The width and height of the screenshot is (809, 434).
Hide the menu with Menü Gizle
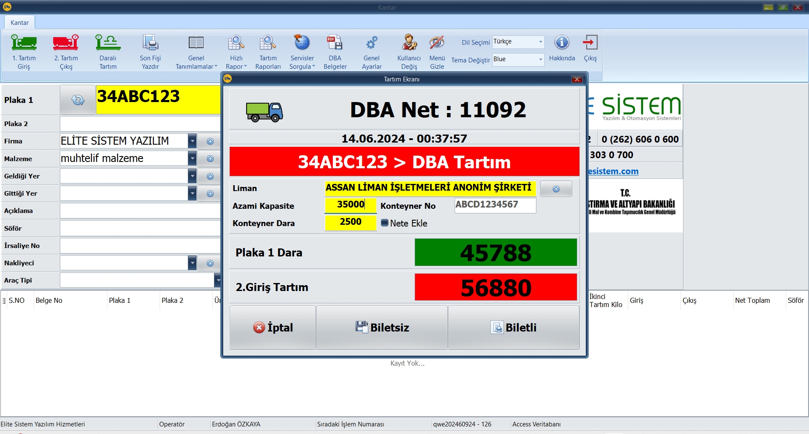click(437, 51)
